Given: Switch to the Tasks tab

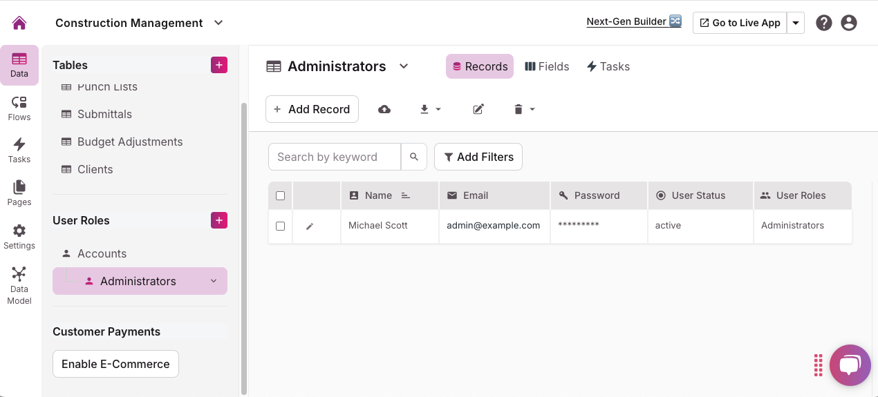Looking at the screenshot, I should click(608, 66).
